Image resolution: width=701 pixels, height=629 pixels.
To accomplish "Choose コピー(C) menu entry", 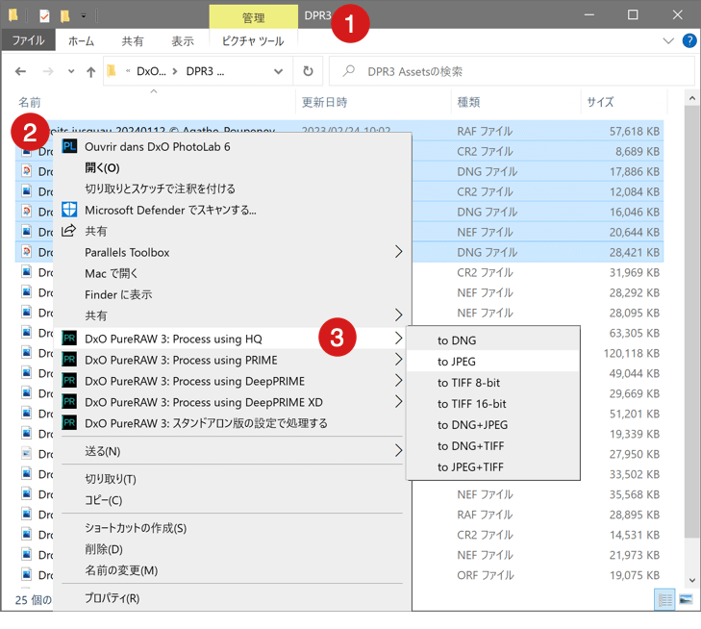I will [x=232, y=500].
